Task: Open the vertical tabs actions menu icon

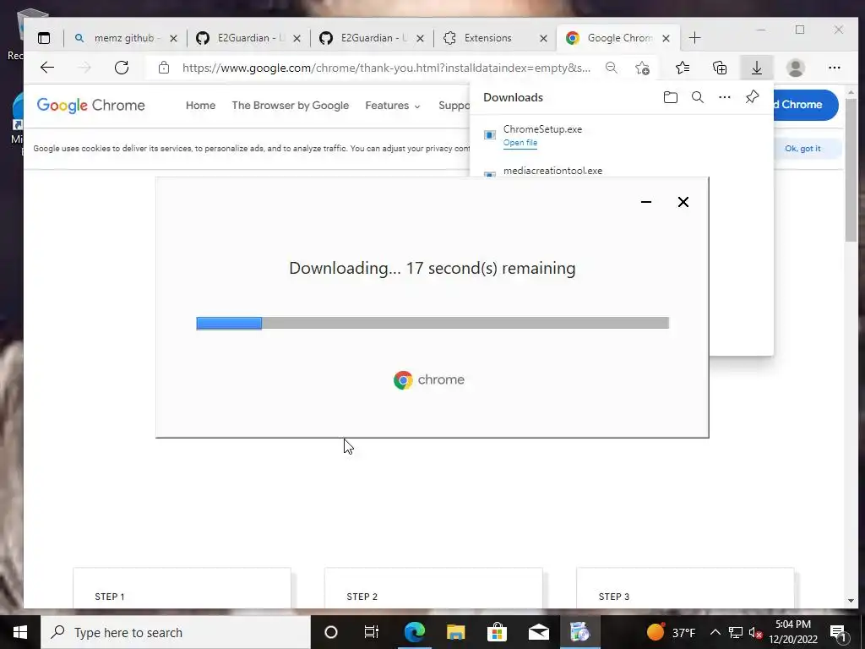Action: click(x=44, y=38)
